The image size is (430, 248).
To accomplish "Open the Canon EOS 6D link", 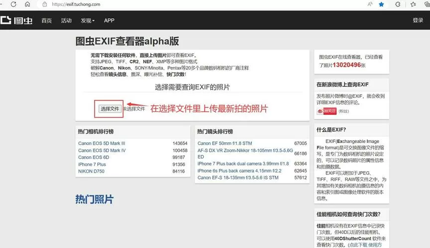I will [x=94, y=157].
